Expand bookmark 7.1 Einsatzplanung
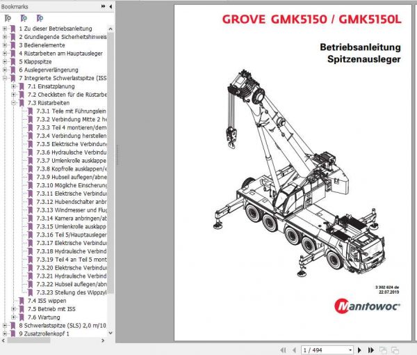Image resolution: width=417 pixels, height=355 pixels. click(13, 86)
